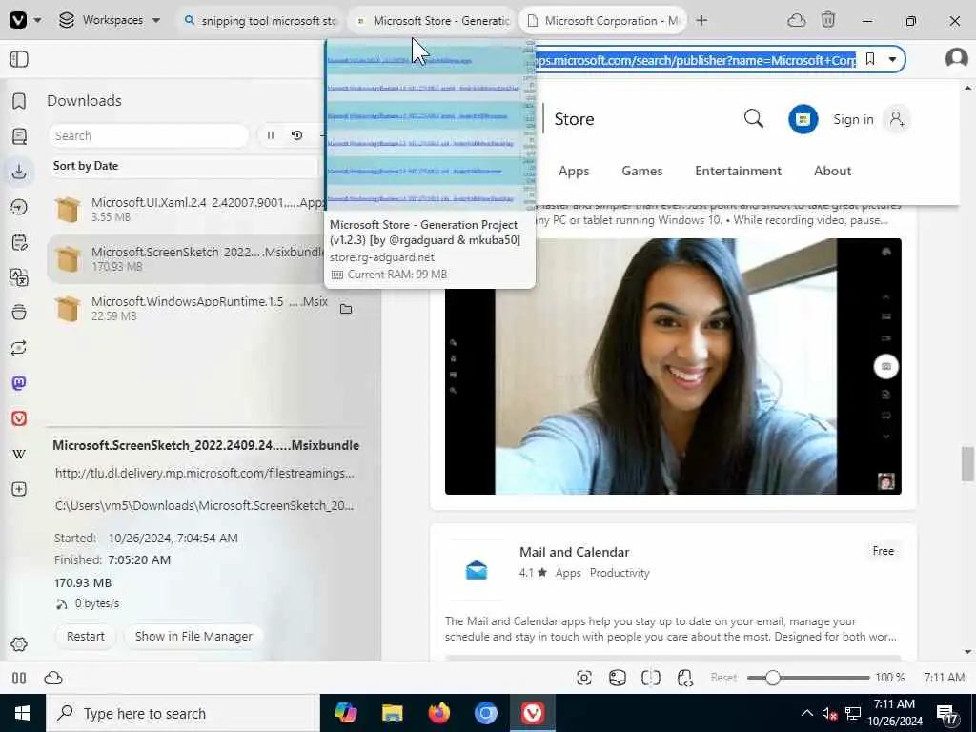Open the Bookmarks panel
The width and height of the screenshot is (976, 732).
(19, 101)
